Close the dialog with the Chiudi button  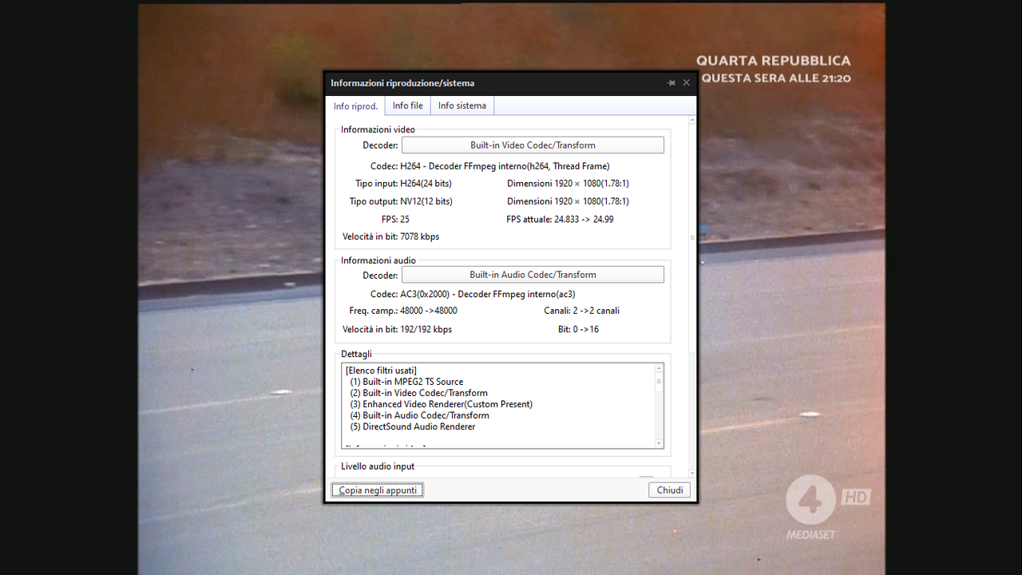click(x=669, y=490)
